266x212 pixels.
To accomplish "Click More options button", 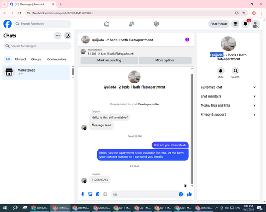I will (165, 60).
